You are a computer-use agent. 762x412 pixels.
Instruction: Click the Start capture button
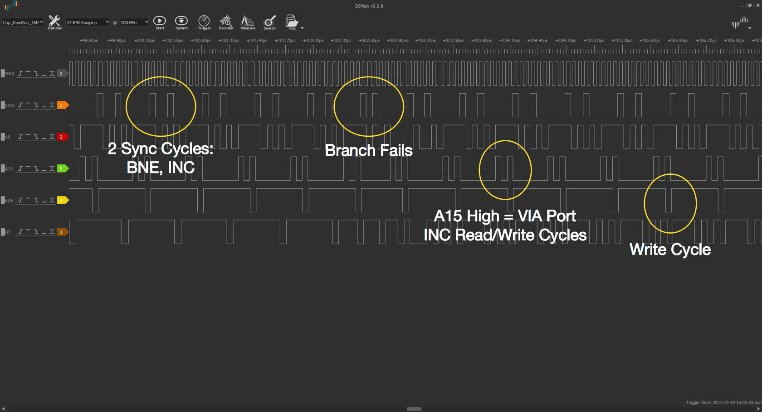[x=160, y=22]
